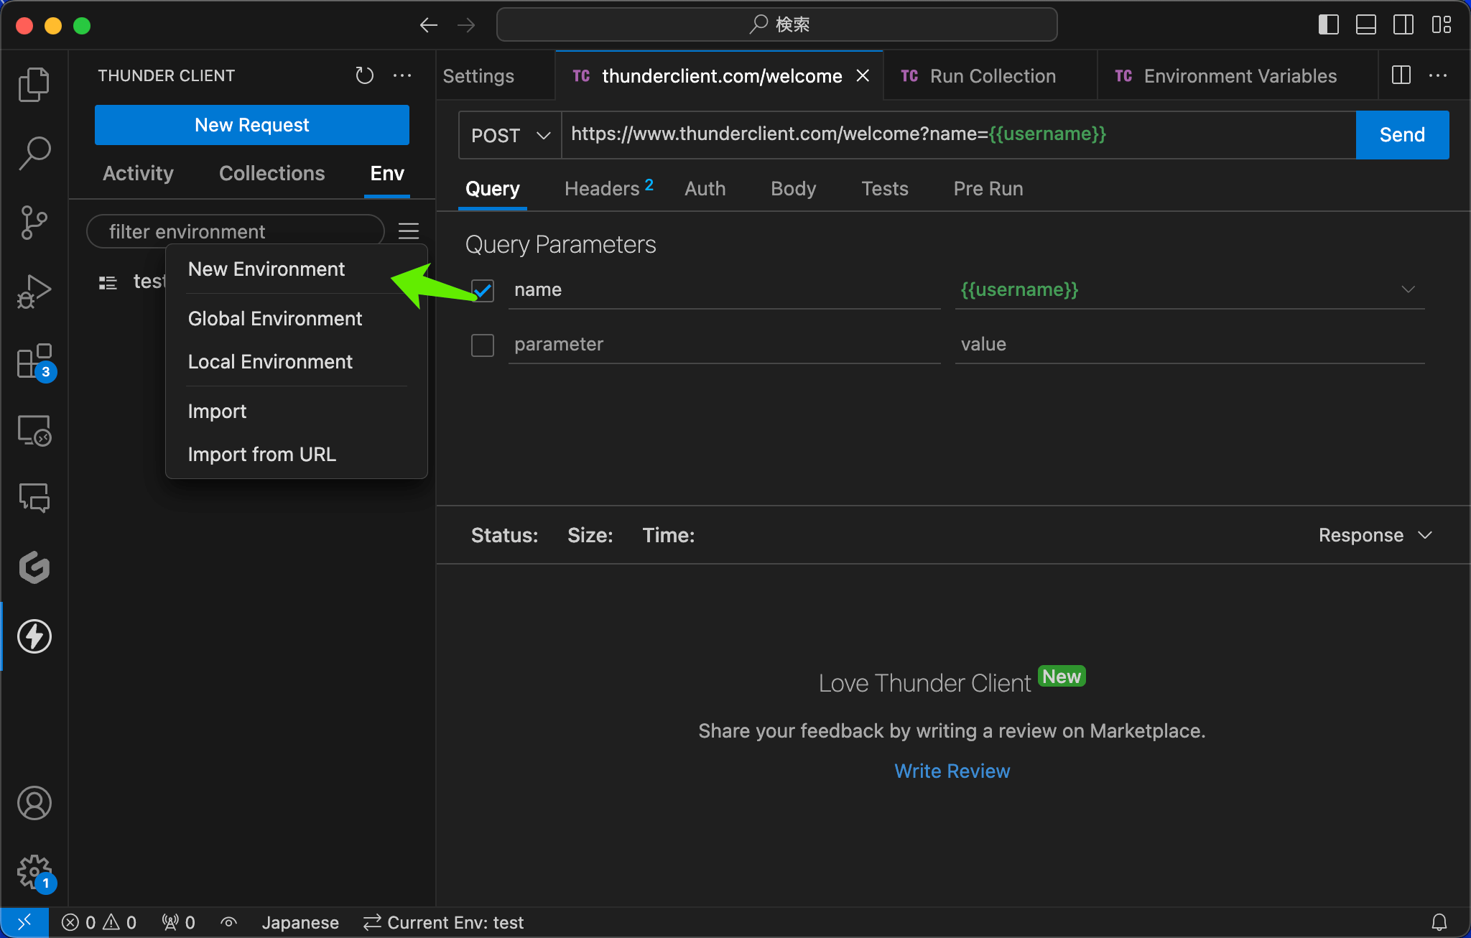
Task: Select the Global Environment menu option
Action: (x=274, y=317)
